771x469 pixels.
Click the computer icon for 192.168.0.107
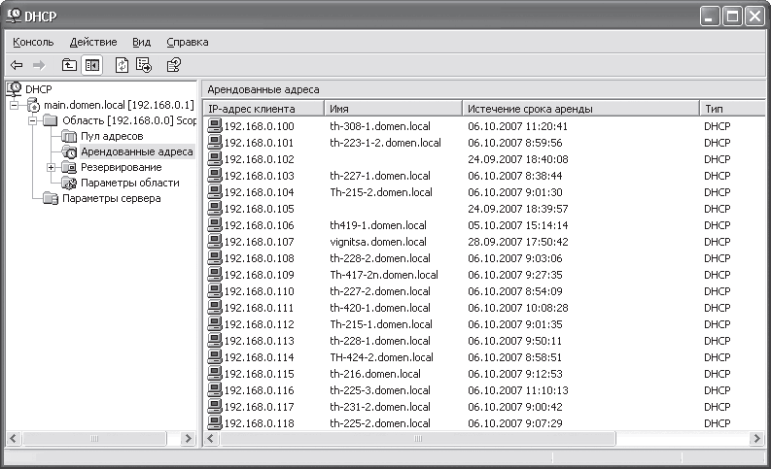click(215, 241)
